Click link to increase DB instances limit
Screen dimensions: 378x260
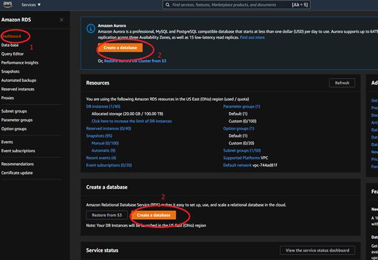tap(132, 121)
